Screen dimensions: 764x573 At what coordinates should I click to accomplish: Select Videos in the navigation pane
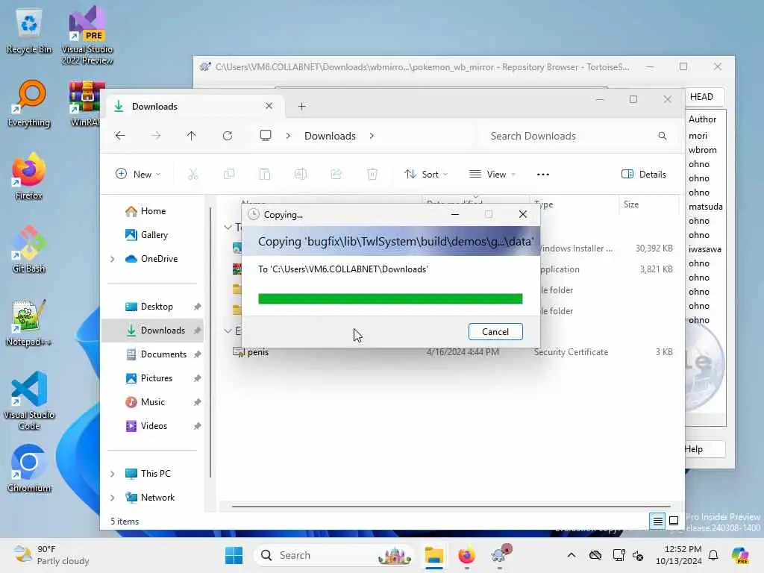(147, 426)
